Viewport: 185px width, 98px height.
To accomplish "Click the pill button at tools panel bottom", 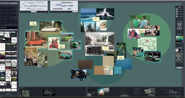I will click(179, 68).
